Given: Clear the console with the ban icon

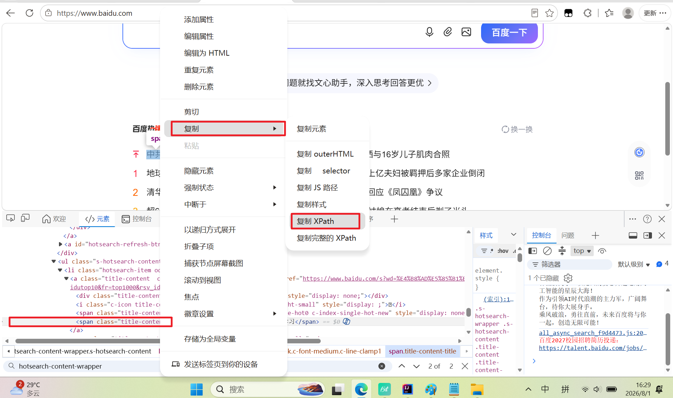Looking at the screenshot, I should pos(547,251).
